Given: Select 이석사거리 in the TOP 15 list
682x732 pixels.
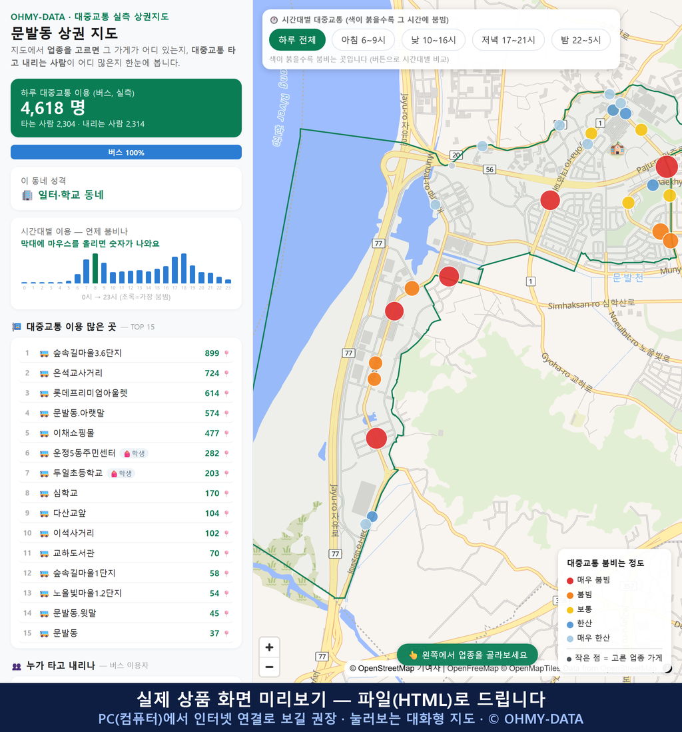Looking at the screenshot, I should [126, 533].
